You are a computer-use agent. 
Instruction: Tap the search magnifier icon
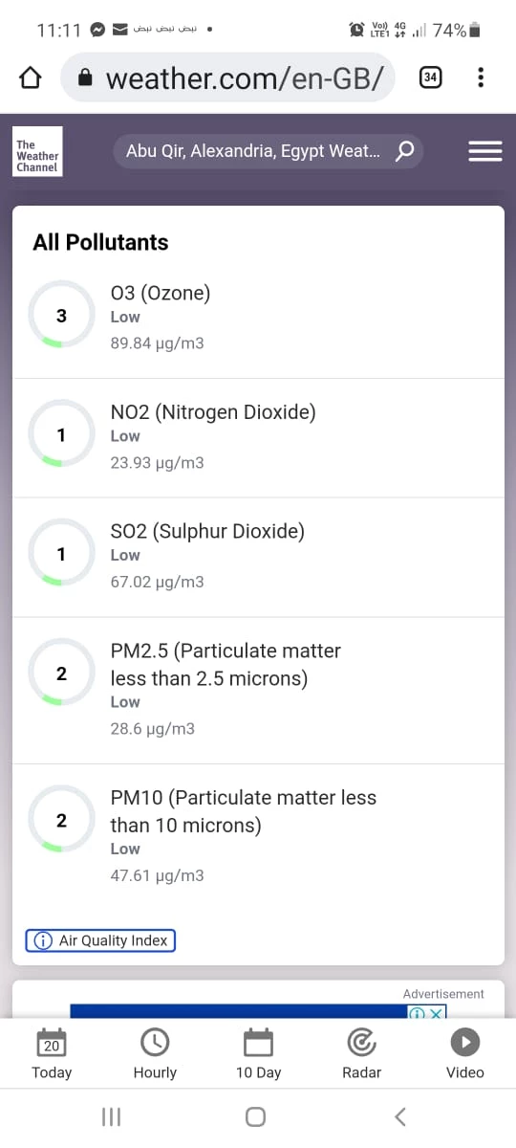404,151
